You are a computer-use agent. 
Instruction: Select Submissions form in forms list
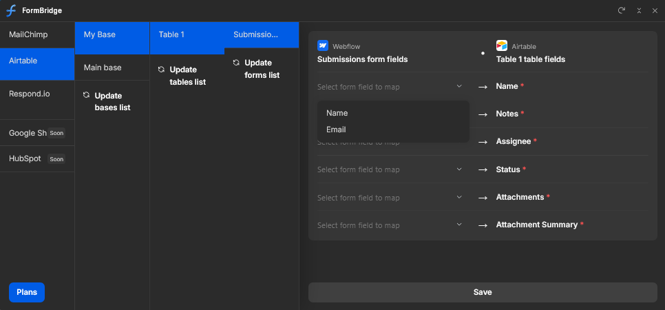pos(262,35)
